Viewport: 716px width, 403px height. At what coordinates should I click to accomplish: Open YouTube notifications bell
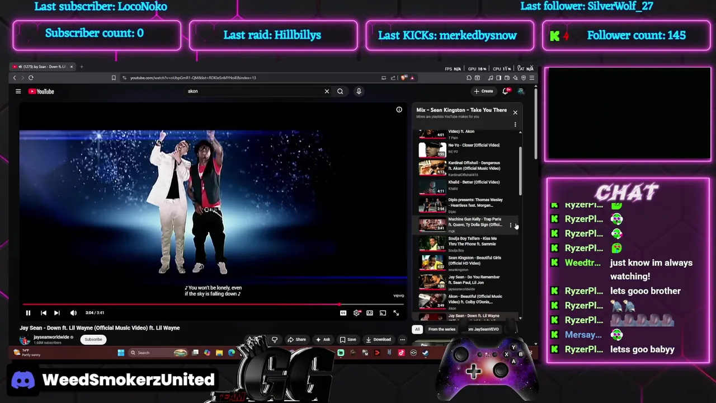(x=506, y=91)
